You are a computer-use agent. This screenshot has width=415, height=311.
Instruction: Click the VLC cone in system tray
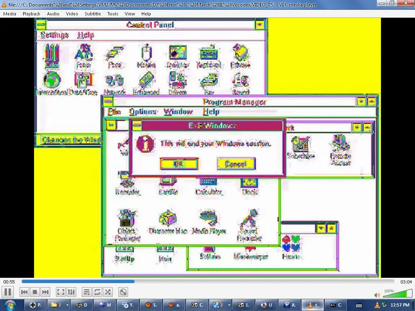coord(377,305)
